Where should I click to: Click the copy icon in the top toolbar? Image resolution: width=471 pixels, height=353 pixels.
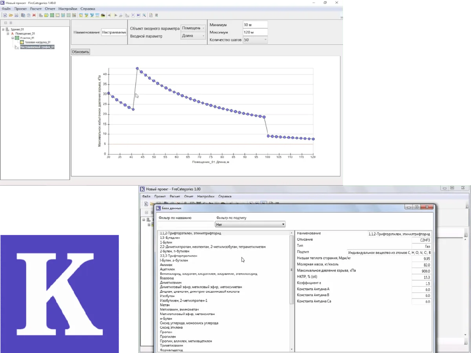23,15
